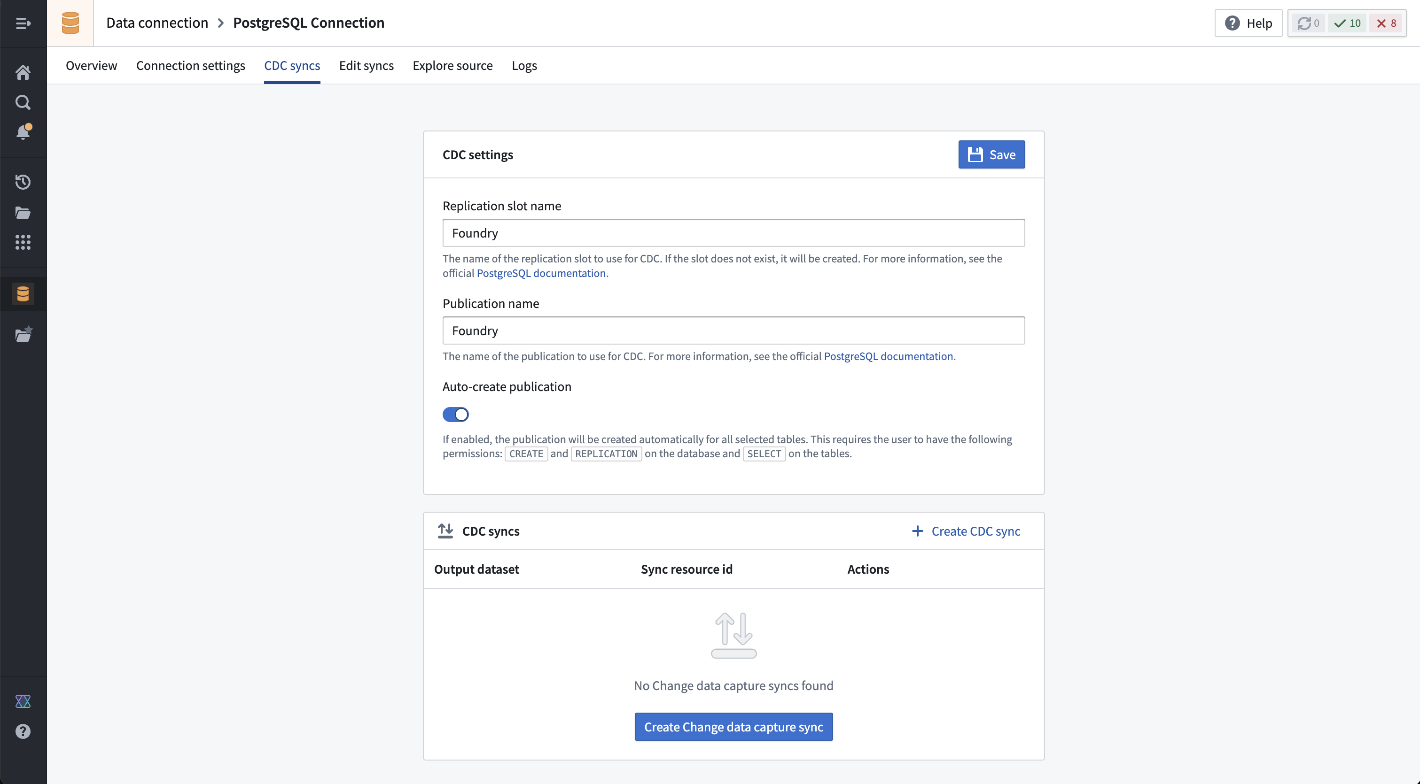
Task: Click Create Change data capture sync button
Action: [x=733, y=727]
